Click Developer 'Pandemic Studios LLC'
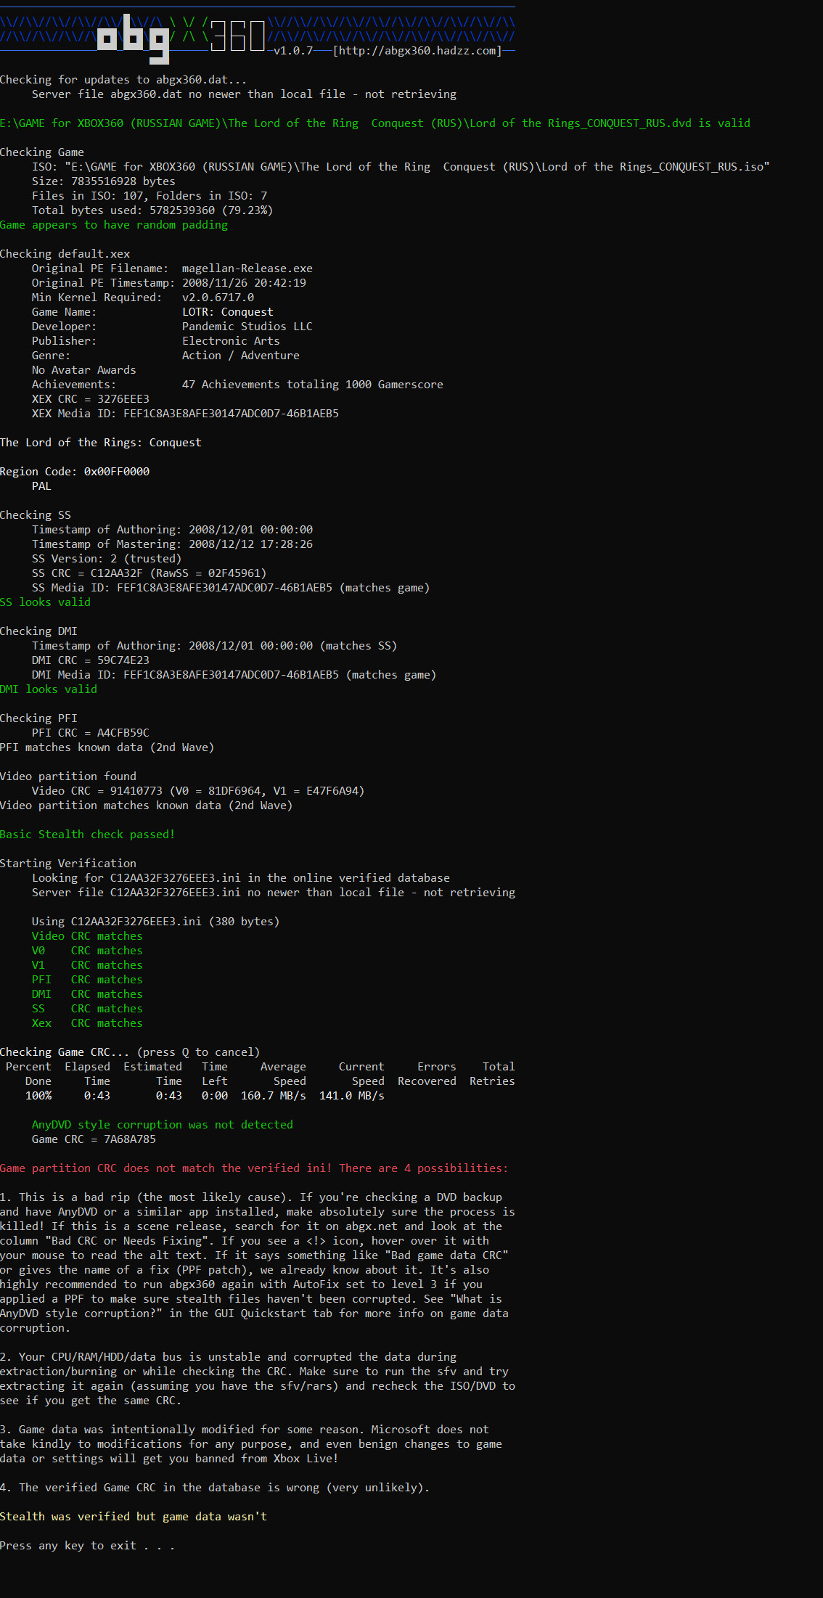Viewport: 823px width, 1598px height. (172, 327)
